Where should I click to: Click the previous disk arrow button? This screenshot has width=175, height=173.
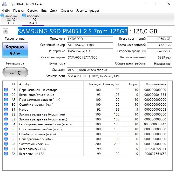[5, 31]
